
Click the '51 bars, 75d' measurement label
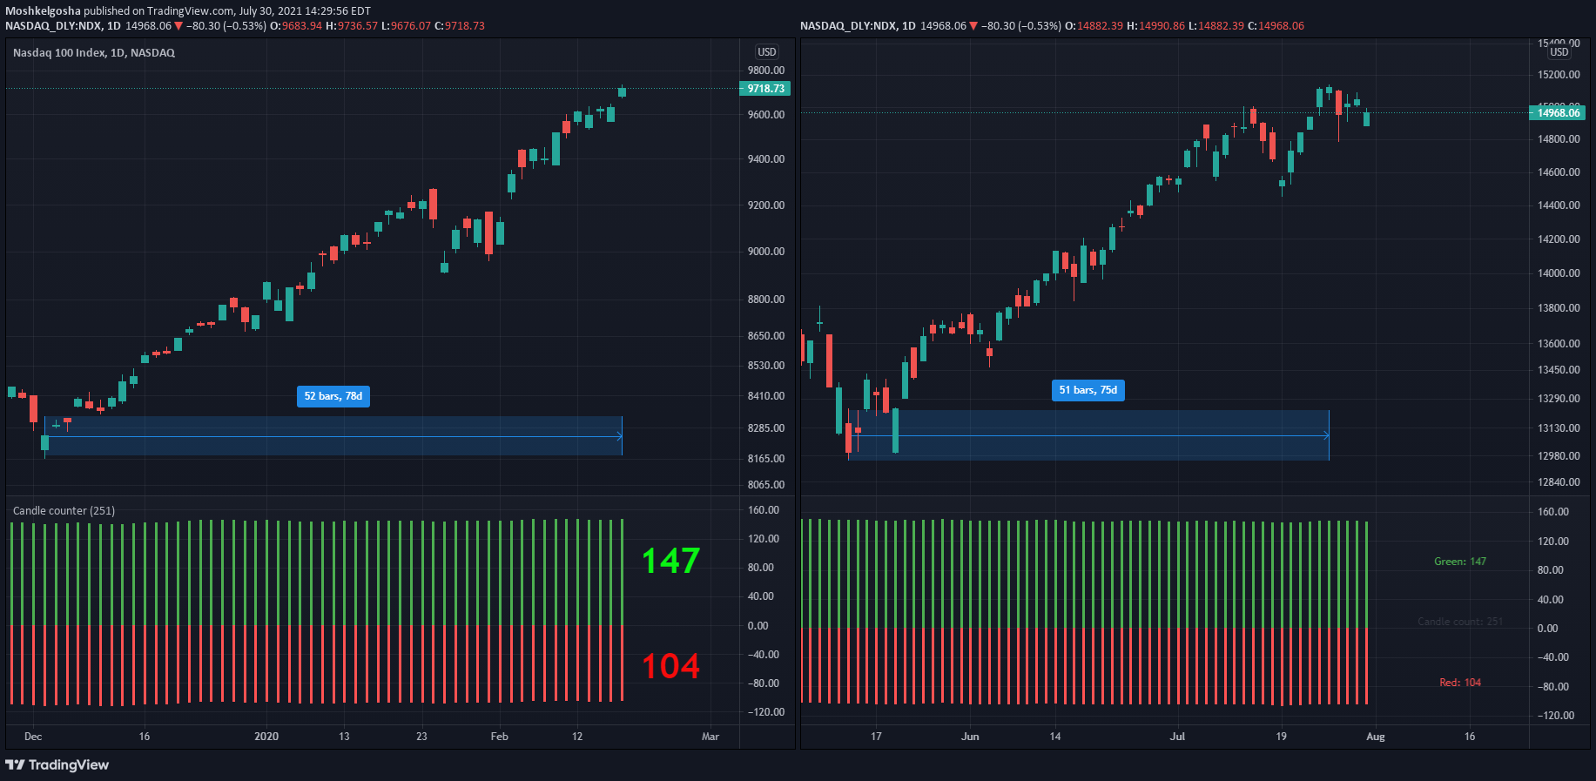click(1088, 390)
